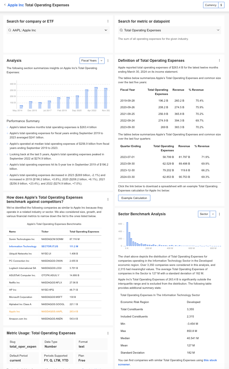The width and height of the screenshot is (229, 369).
Task: Click the Ubiquiti Networks Inc name
Action: click(x=20, y=254)
